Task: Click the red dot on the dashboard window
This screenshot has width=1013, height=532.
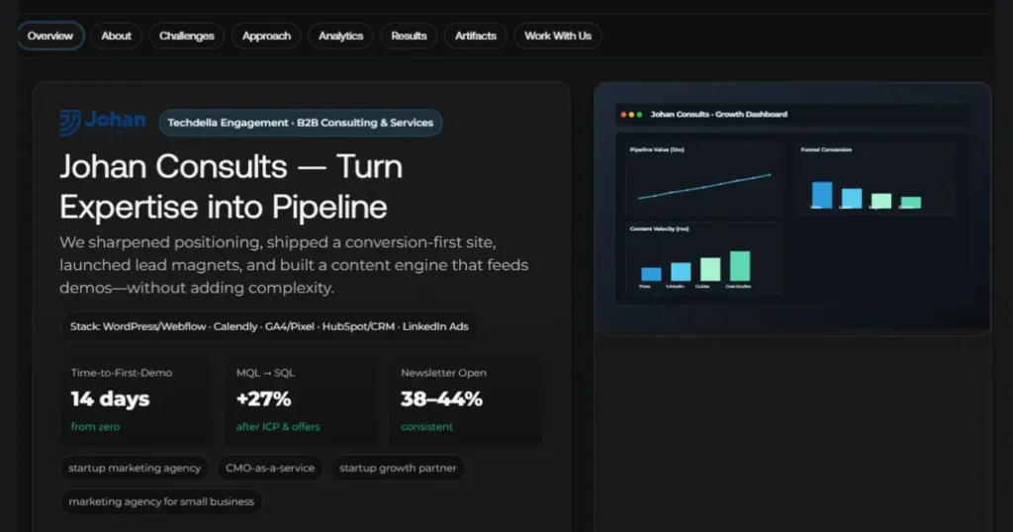Action: (x=623, y=115)
